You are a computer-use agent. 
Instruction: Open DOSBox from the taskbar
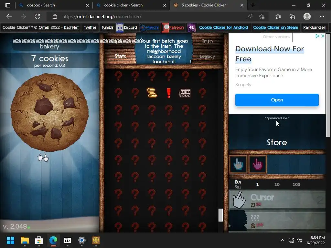tap(96, 240)
